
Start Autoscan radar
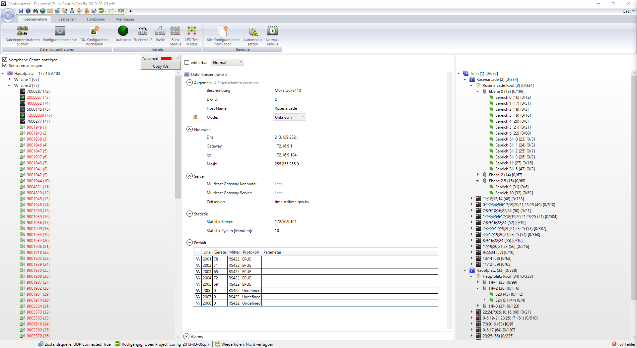[x=123, y=34]
